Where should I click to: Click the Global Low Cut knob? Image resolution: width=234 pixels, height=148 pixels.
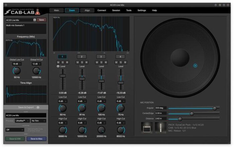click(16, 71)
